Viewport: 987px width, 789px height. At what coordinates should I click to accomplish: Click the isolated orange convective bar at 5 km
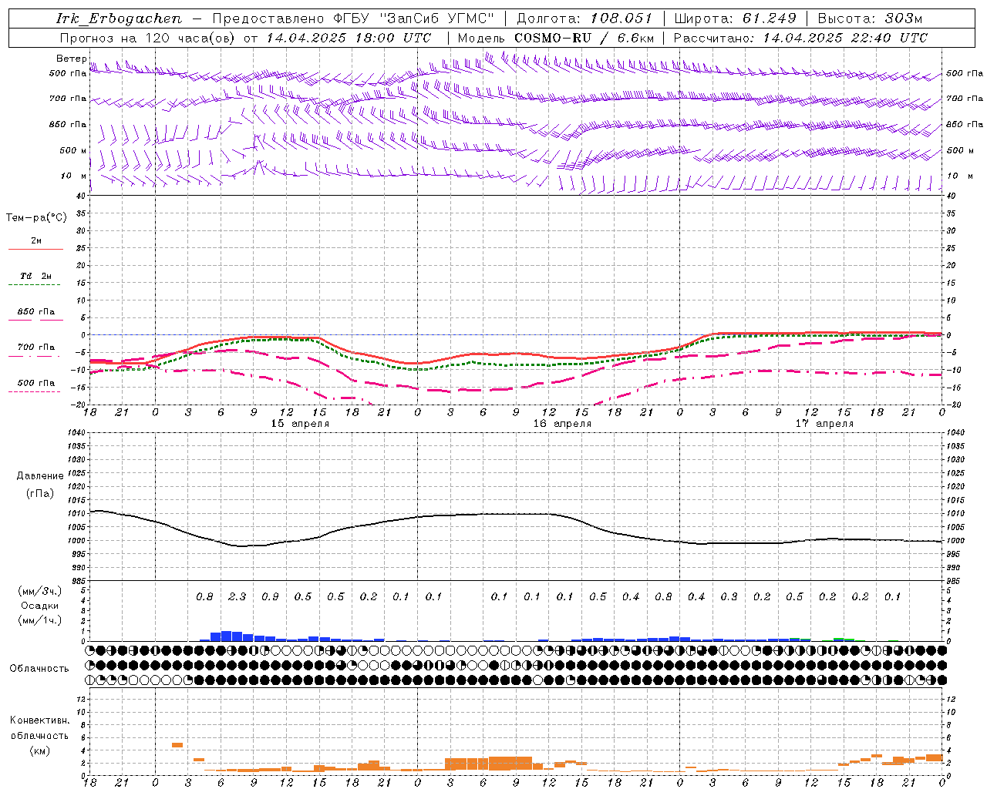tap(177, 745)
